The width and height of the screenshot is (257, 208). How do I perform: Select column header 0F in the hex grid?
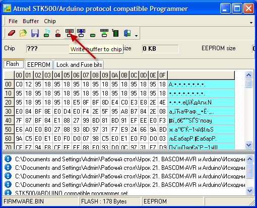click(162, 75)
